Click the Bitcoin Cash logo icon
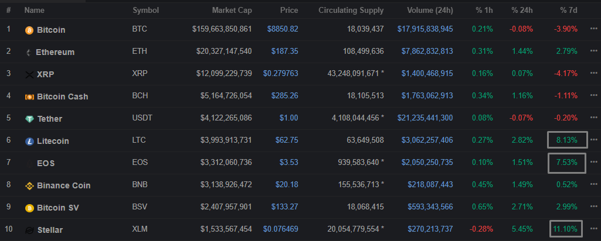Image resolution: width=601 pixels, height=241 pixels. 29,97
